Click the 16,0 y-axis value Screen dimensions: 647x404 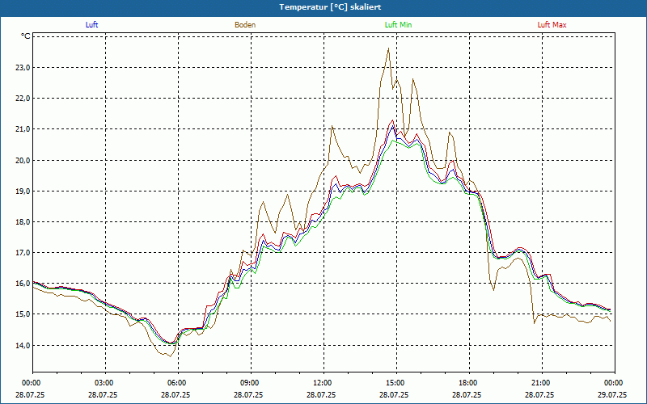[x=23, y=284]
